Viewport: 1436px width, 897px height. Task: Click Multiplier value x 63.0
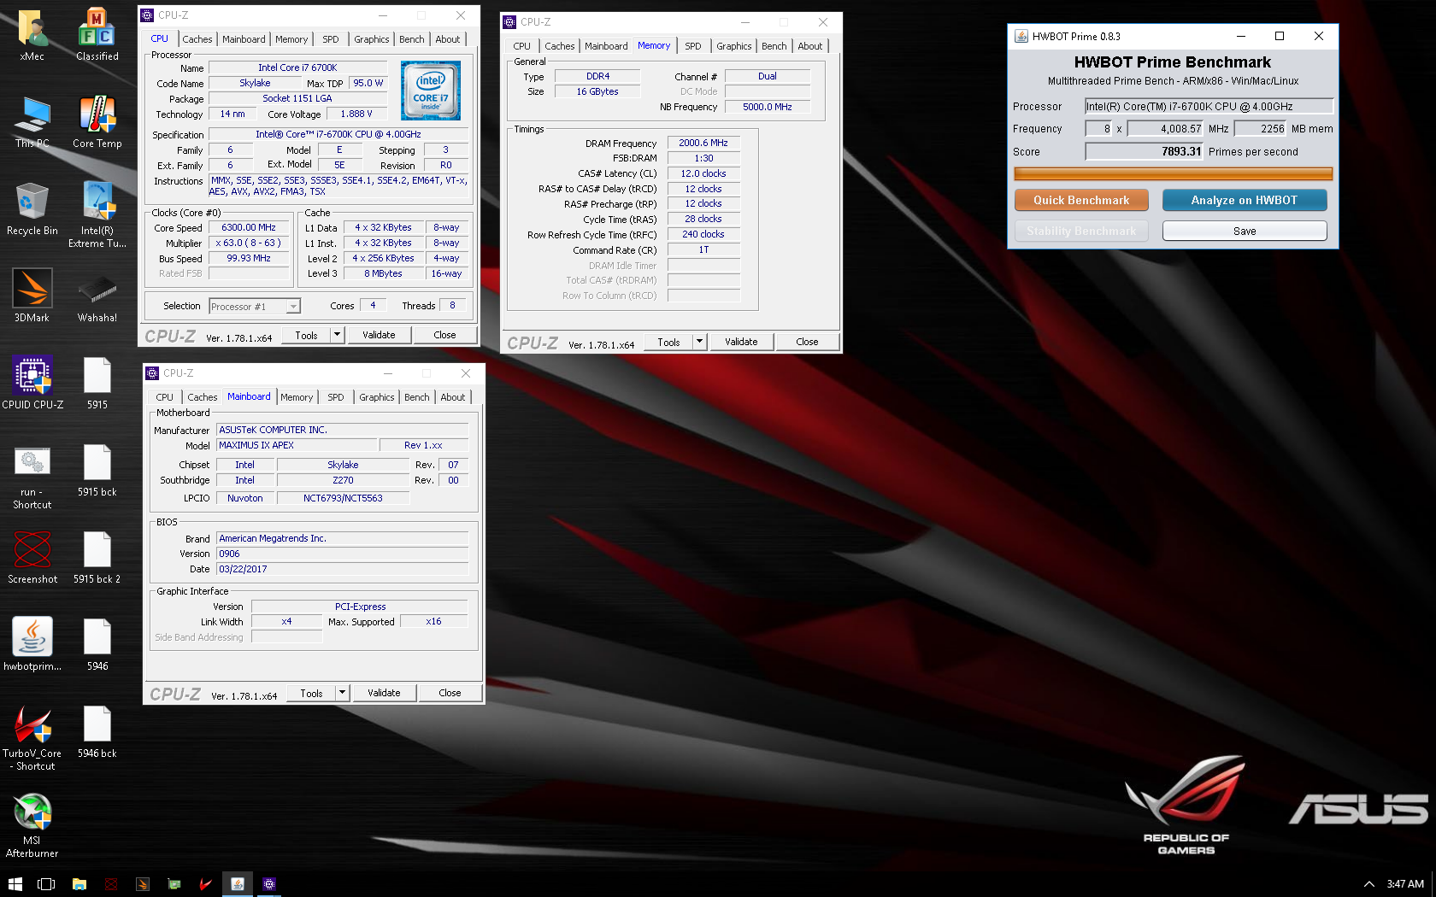(249, 243)
